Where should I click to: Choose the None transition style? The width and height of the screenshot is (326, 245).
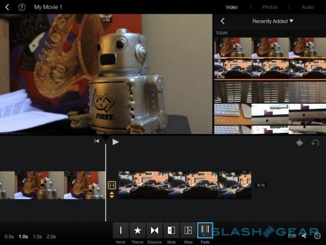[121, 231]
